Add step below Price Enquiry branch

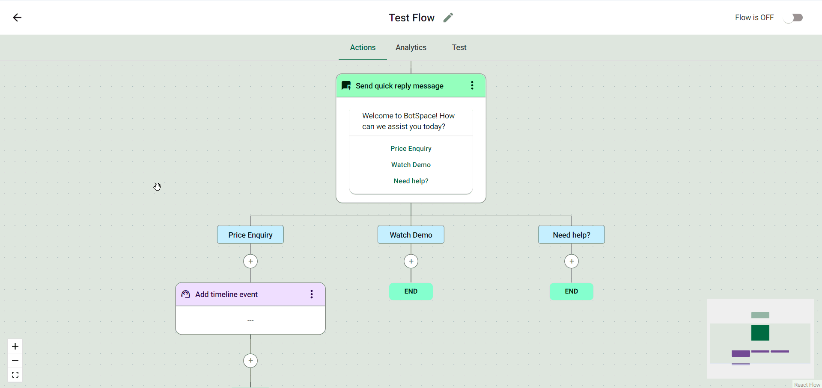point(250,261)
